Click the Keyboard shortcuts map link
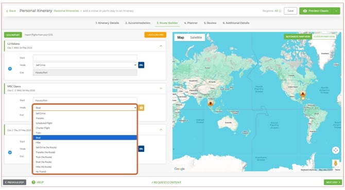 tap(308, 170)
